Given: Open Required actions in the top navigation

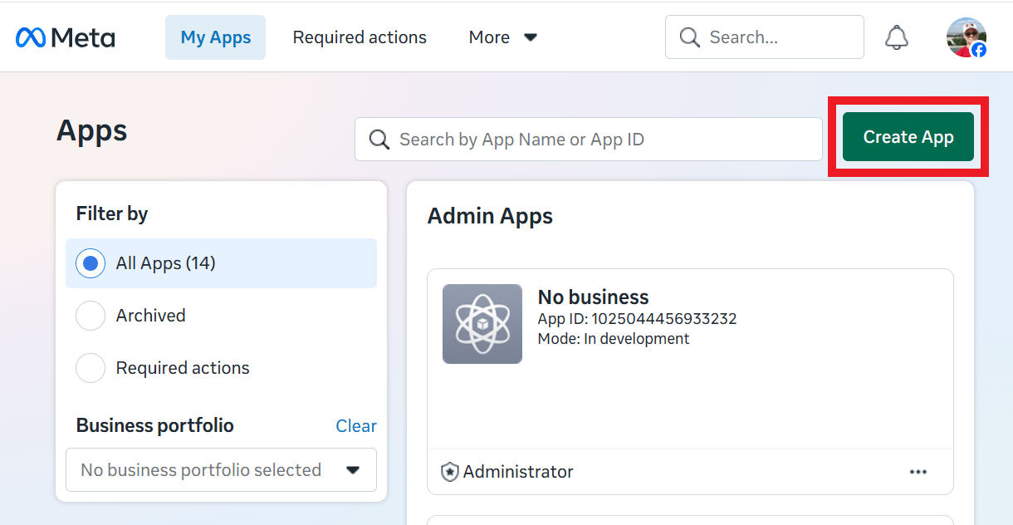Looking at the screenshot, I should pos(360,37).
